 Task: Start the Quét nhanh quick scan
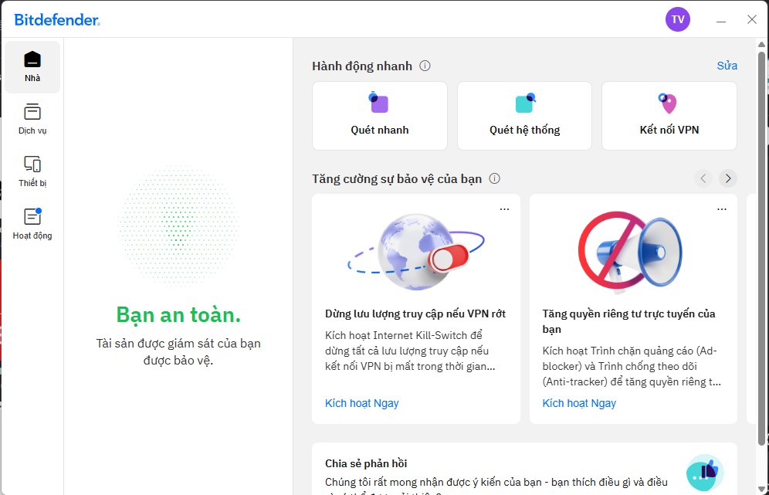380,116
